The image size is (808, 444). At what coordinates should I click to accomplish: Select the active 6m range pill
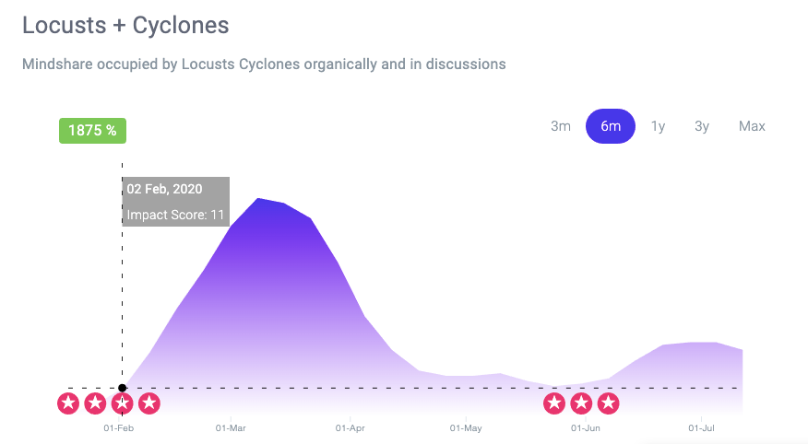click(x=611, y=126)
